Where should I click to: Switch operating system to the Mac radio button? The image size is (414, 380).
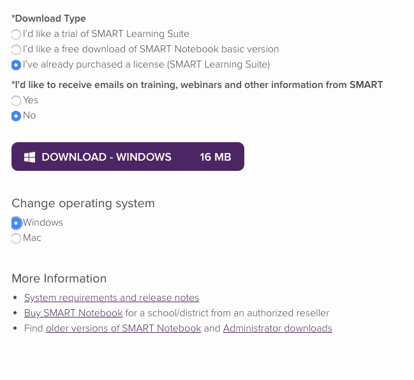[16, 238]
